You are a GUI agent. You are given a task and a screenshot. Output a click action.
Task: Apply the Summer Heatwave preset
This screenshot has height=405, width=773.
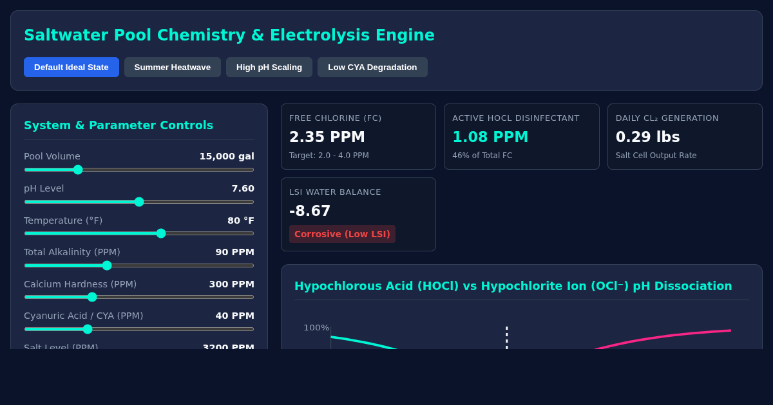pyautogui.click(x=173, y=67)
